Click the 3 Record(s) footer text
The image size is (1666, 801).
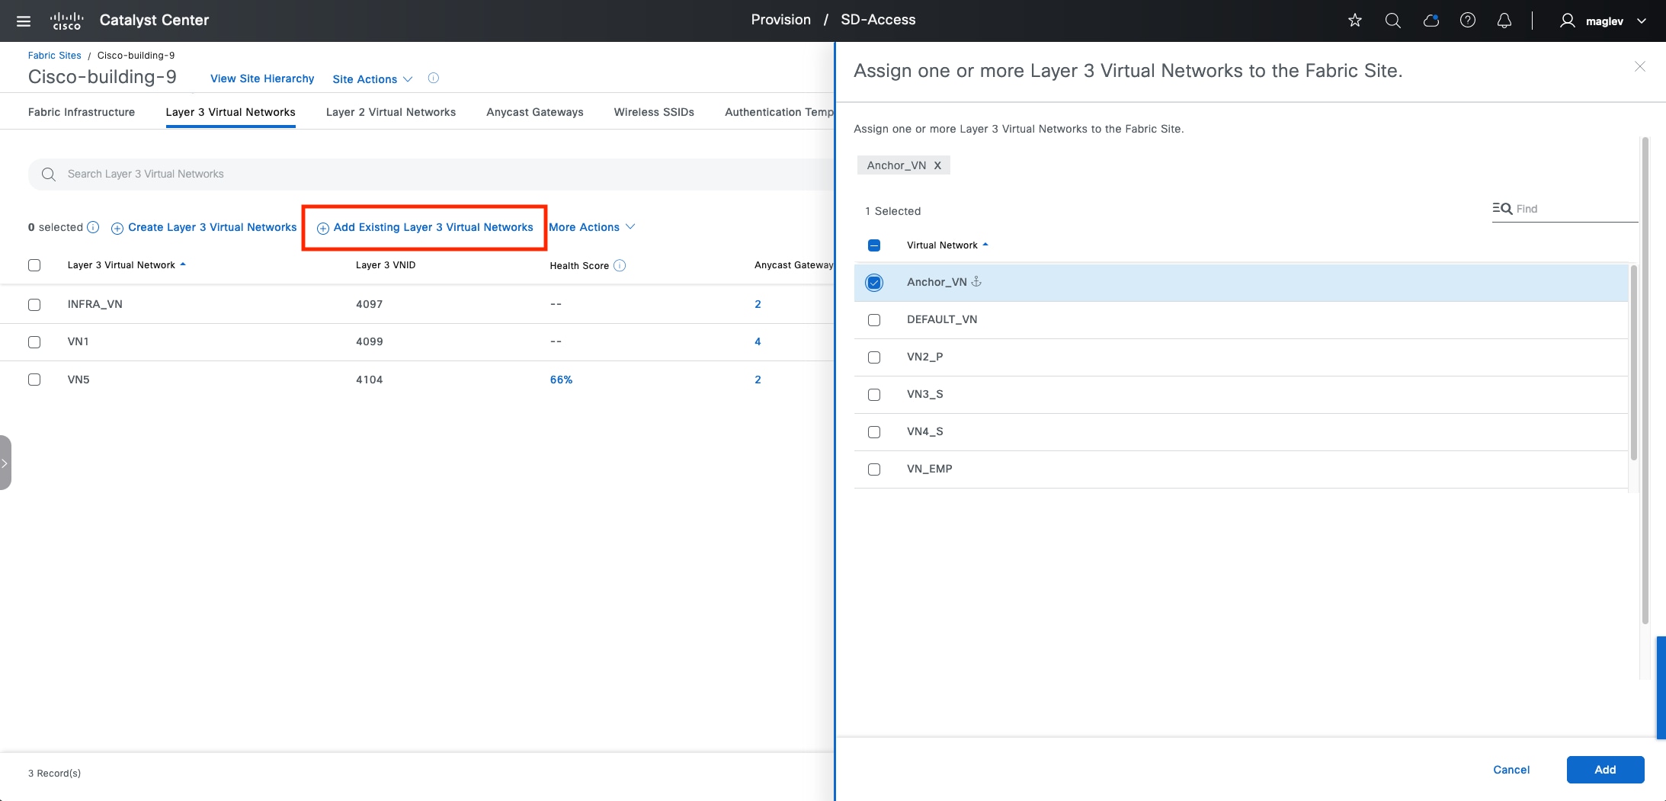click(x=54, y=773)
